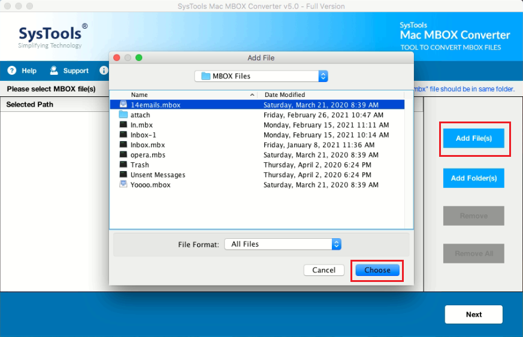This screenshot has height=337, width=523.
Task: Click the 14emails.mbox file icon
Action: tap(123, 104)
